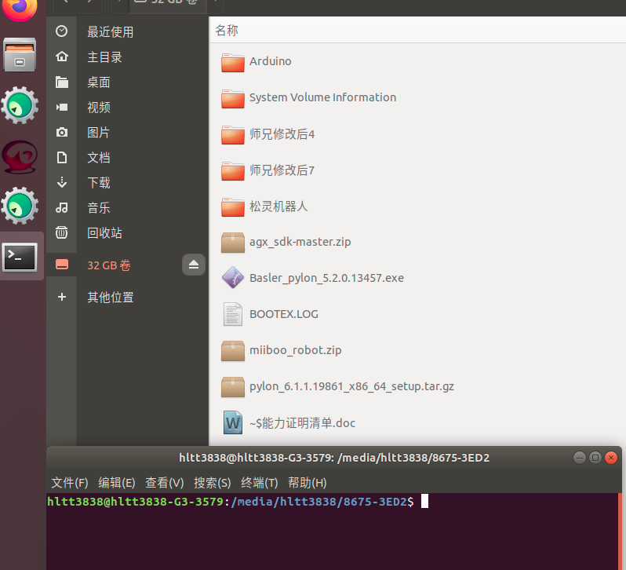This screenshot has width=626, height=570.
Task: Maximize the Terminal window
Action: [x=595, y=458]
